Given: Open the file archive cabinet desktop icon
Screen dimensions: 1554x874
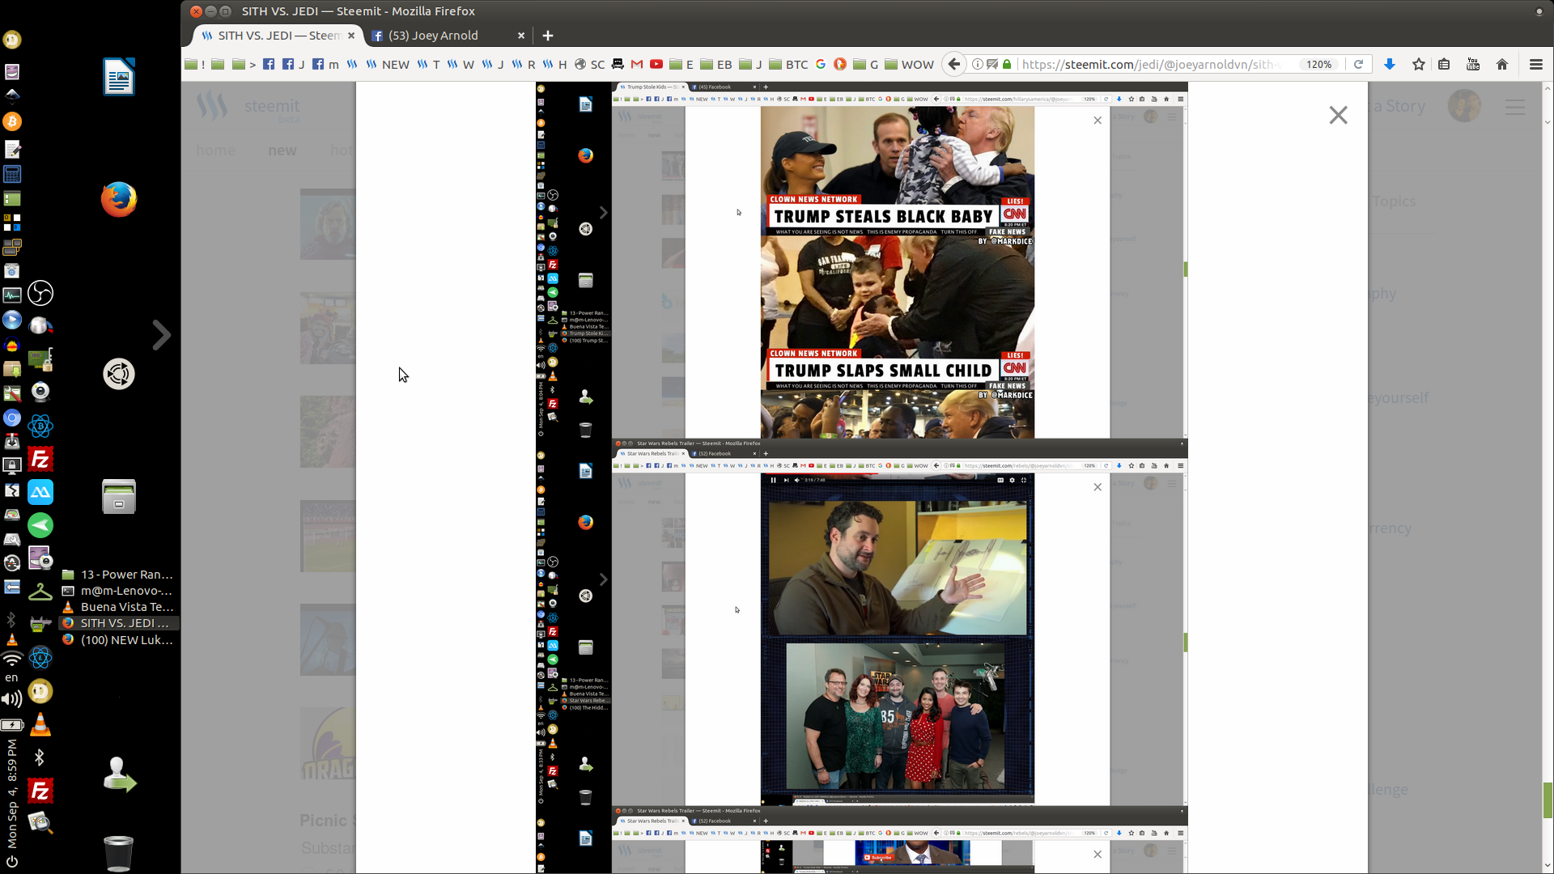Looking at the screenshot, I should pyautogui.click(x=119, y=496).
